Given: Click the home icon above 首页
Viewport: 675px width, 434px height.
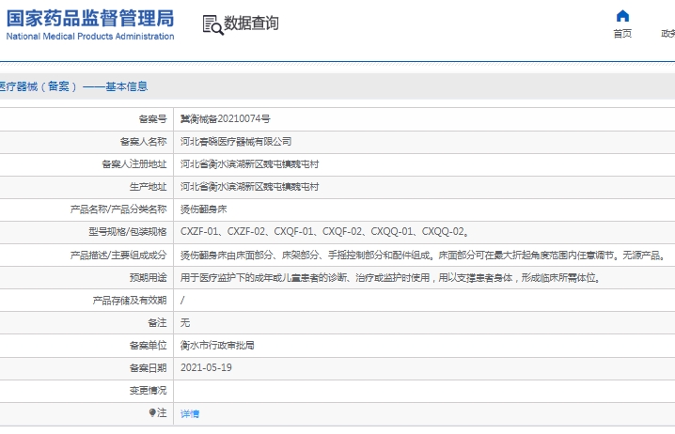Looking at the screenshot, I should click(x=622, y=16).
